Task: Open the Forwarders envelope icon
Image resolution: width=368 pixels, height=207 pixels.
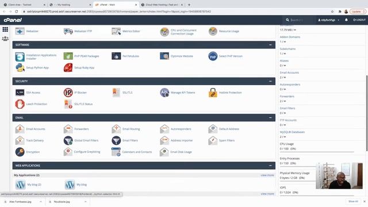Action: click(68, 129)
